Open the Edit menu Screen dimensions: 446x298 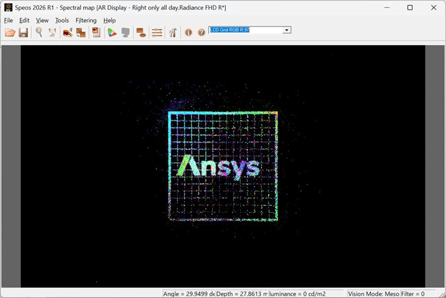pos(24,21)
